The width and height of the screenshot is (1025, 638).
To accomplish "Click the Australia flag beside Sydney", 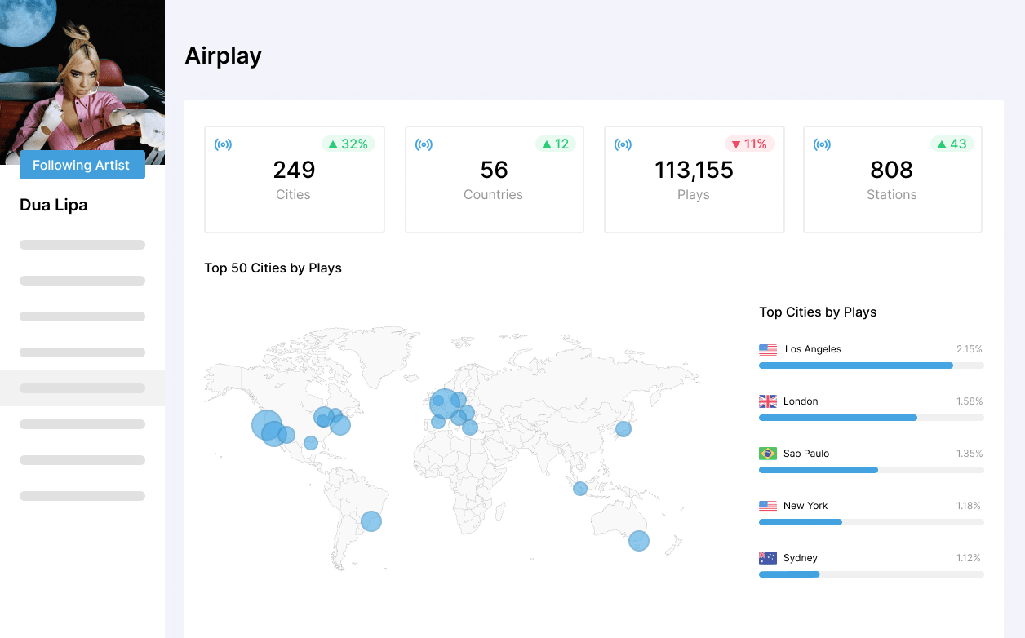I will (x=768, y=558).
